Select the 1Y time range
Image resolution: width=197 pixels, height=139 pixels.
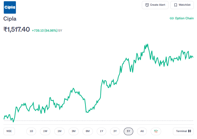(101, 131)
